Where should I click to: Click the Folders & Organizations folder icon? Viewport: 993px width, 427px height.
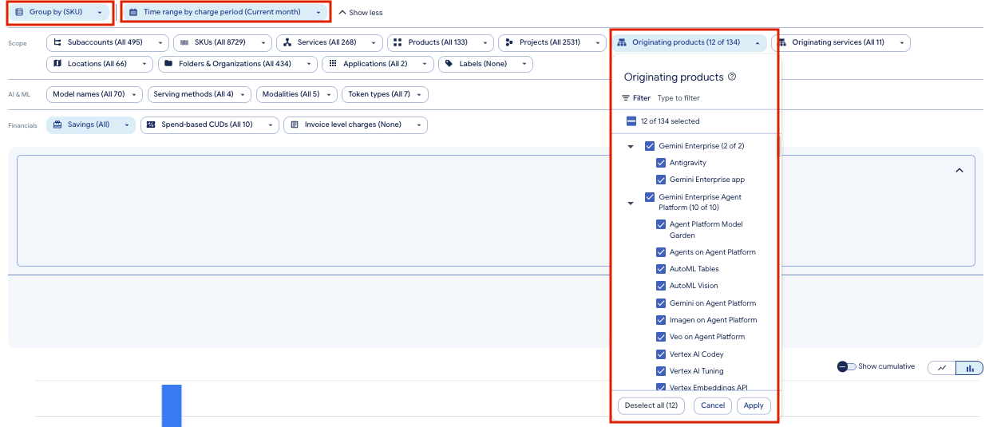click(168, 64)
